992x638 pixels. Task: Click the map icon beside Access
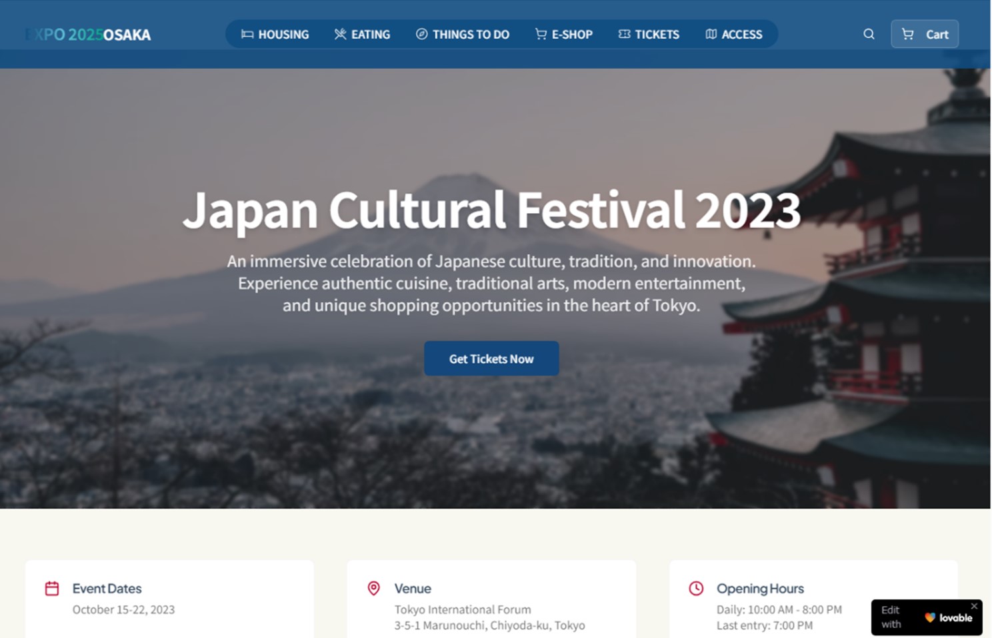(711, 34)
